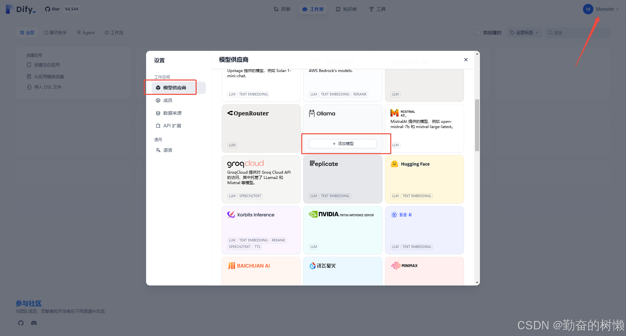626x336 pixels.
Task: Click Ollama 添加模型 button
Action: (x=343, y=144)
